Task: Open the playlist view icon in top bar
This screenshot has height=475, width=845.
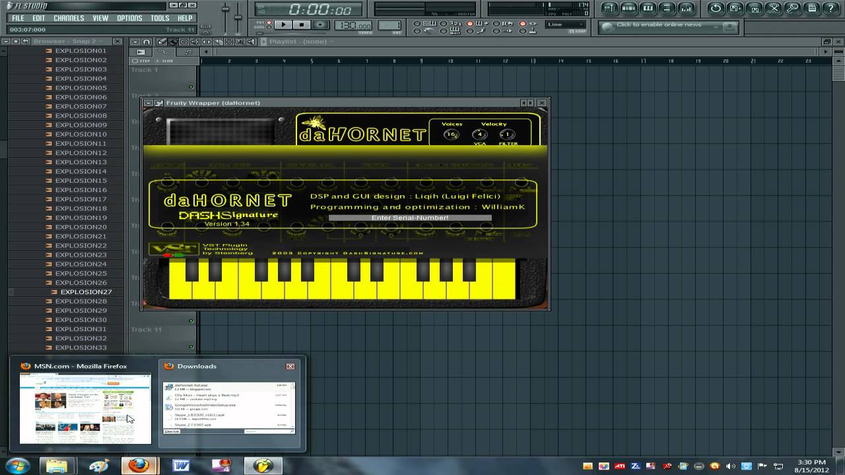Action: [x=609, y=9]
